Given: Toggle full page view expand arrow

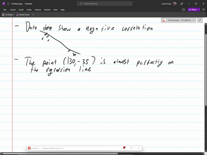Looking at the screenshot, I should pyautogui.click(x=200, y=20).
